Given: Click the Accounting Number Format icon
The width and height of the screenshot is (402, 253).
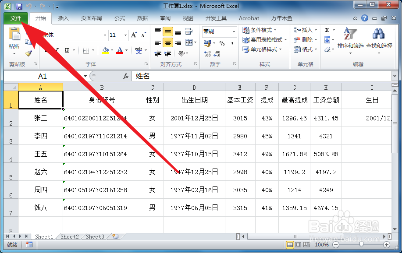Looking at the screenshot, I should 207,43.
